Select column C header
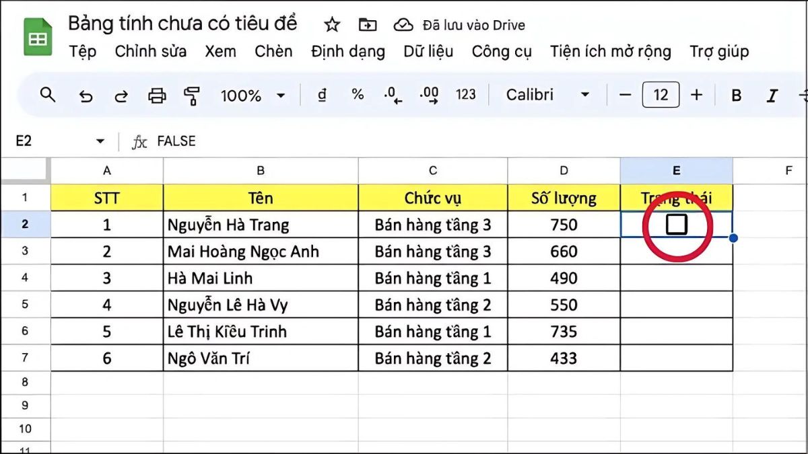Viewport: 808px width, 454px height. pos(433,171)
